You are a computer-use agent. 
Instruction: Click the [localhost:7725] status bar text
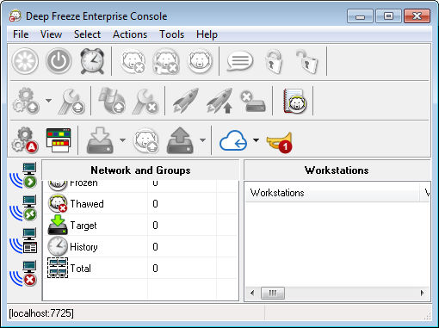point(41,313)
